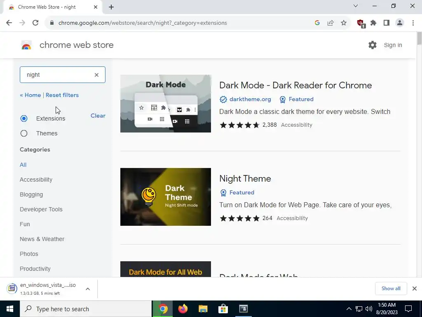The width and height of the screenshot is (422, 317).
Task: Click the taskbar clock showing 1:50 AM
Action: click(x=387, y=309)
